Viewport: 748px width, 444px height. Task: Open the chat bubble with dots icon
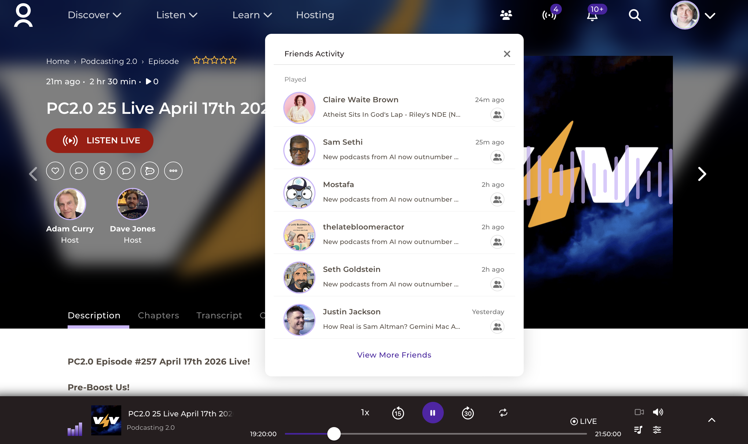click(x=150, y=171)
